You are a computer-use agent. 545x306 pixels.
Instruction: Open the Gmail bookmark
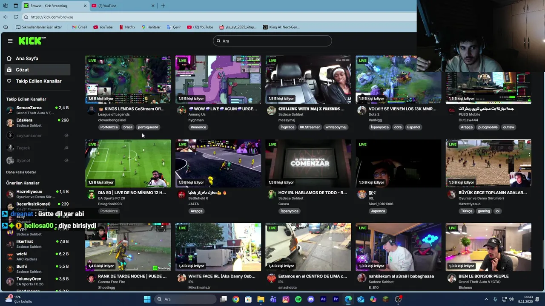[79, 27]
